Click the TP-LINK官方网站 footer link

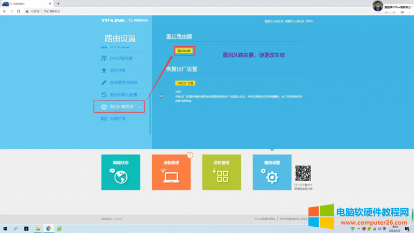(265, 219)
